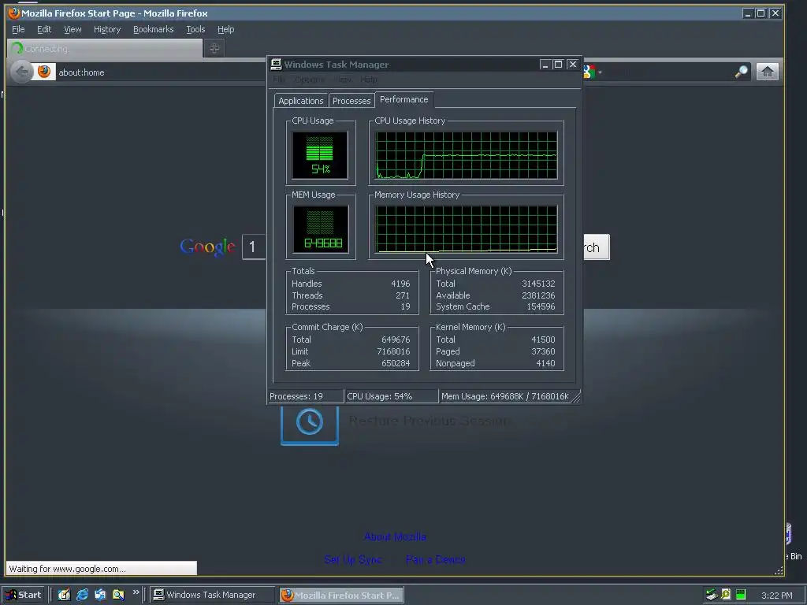Click the Google search input field
Viewport: 807px width, 605px height.
pos(255,247)
